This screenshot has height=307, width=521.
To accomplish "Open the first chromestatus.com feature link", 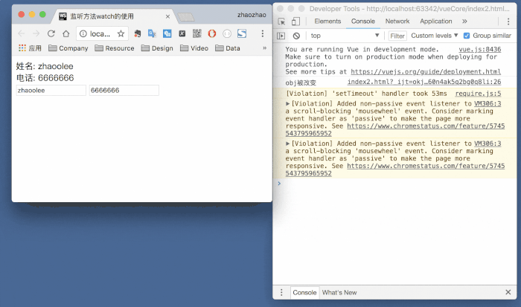I will pos(426,126).
